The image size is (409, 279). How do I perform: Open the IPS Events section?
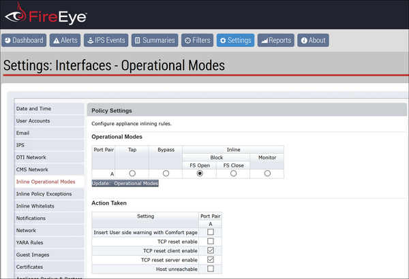point(106,40)
